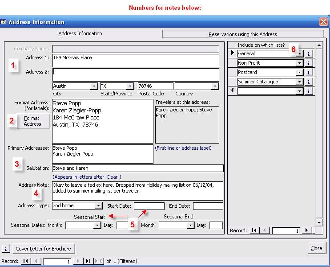Image resolution: width=330 pixels, height=267 pixels.
Task: Go to last record in bottom navigation bar
Action: pyautogui.click(x=89, y=261)
